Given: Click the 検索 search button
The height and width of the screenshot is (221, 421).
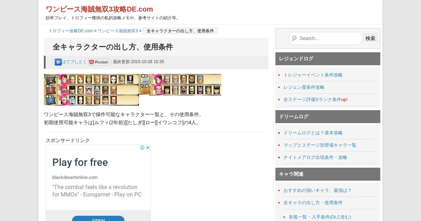Looking at the screenshot, I should pyautogui.click(x=370, y=38).
